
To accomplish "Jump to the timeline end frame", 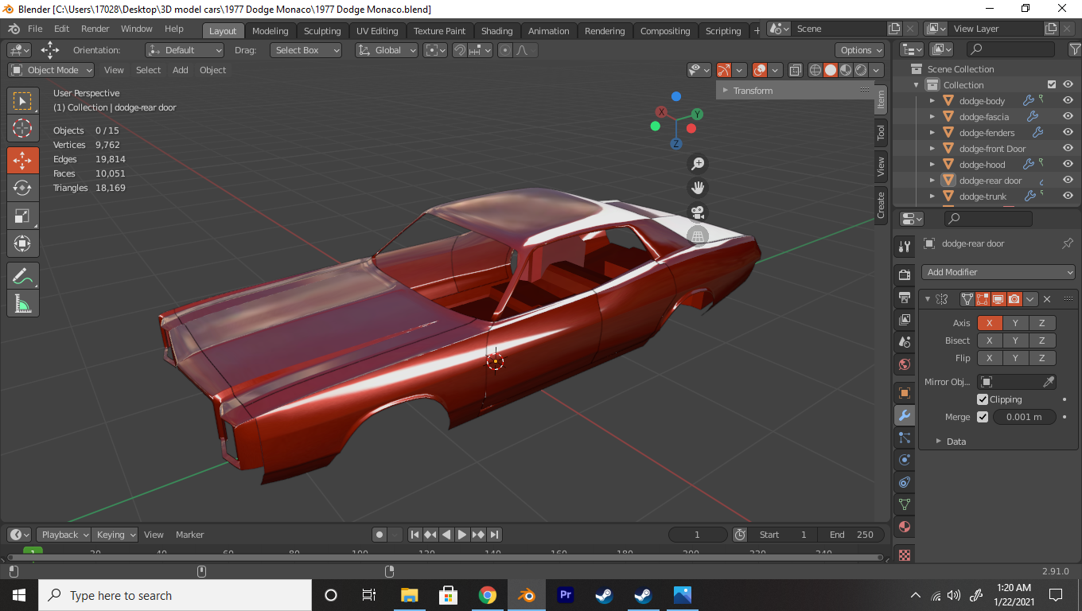I will (494, 535).
